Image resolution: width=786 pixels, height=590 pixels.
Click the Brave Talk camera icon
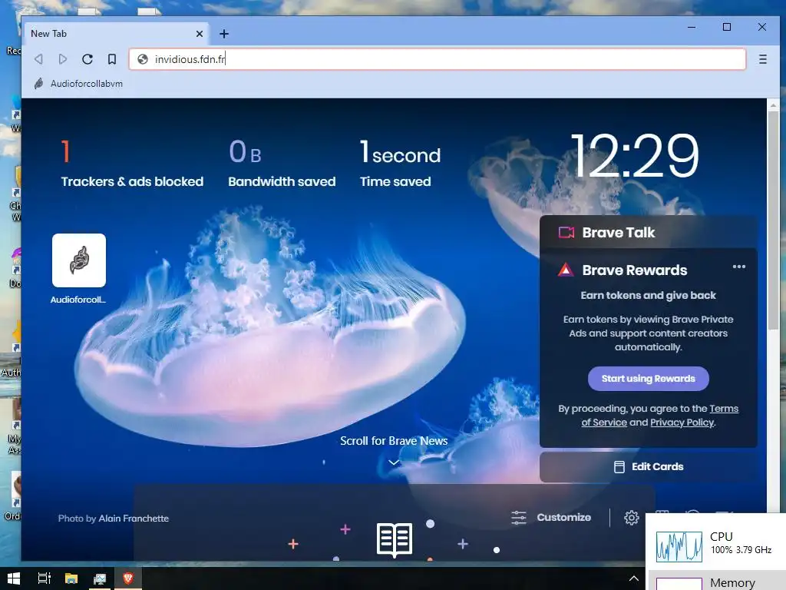click(x=566, y=232)
